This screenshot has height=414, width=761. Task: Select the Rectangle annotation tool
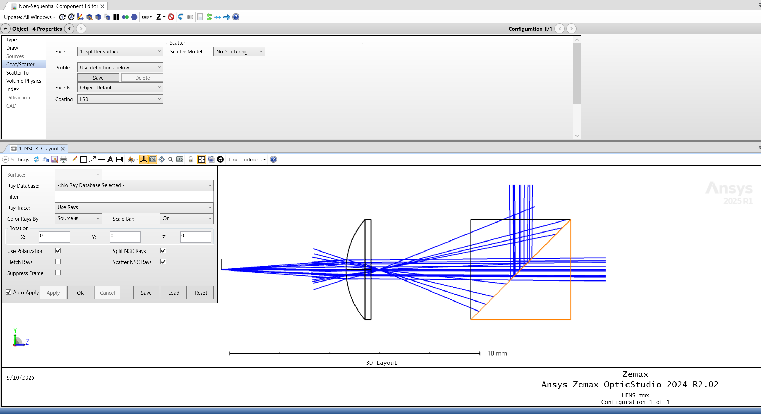click(83, 159)
